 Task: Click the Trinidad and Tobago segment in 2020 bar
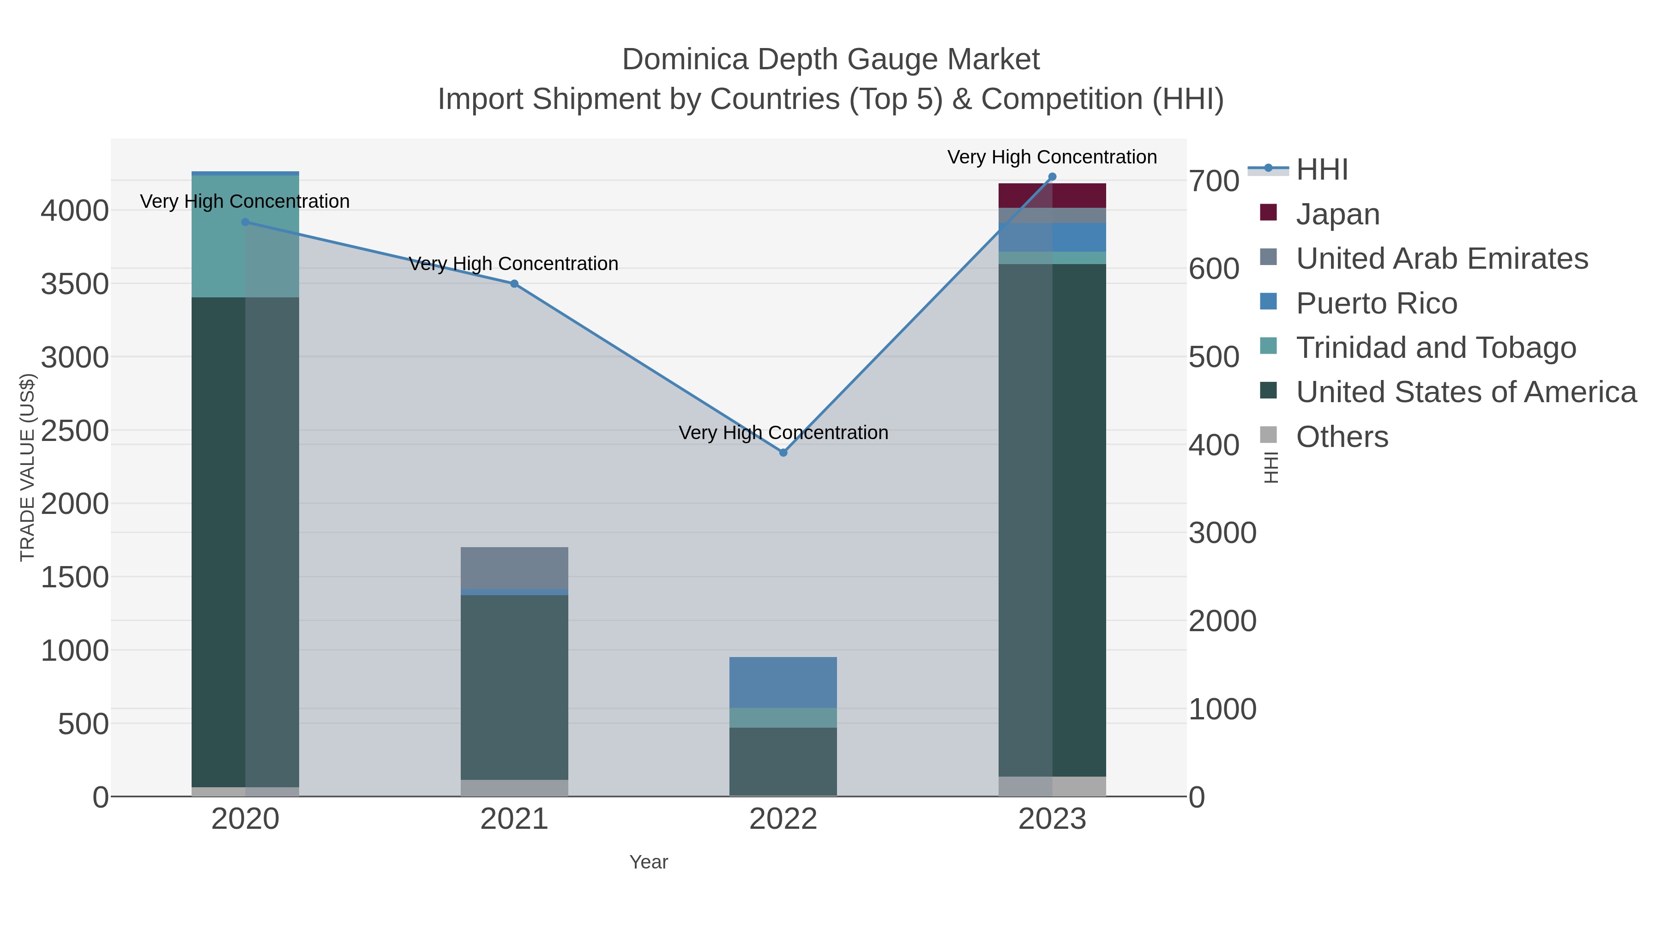click(x=245, y=236)
